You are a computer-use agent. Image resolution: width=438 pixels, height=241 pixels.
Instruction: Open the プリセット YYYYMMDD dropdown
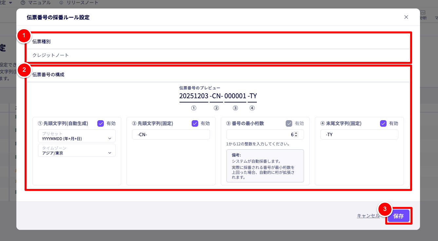pyautogui.click(x=77, y=136)
